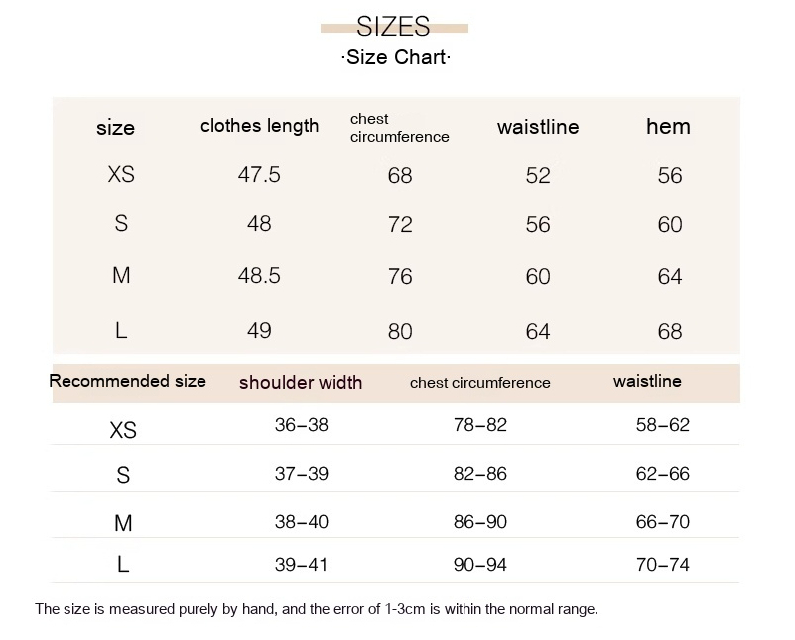The height and width of the screenshot is (640, 795).
Task: Click the waistline value 52
Action: pyautogui.click(x=538, y=176)
